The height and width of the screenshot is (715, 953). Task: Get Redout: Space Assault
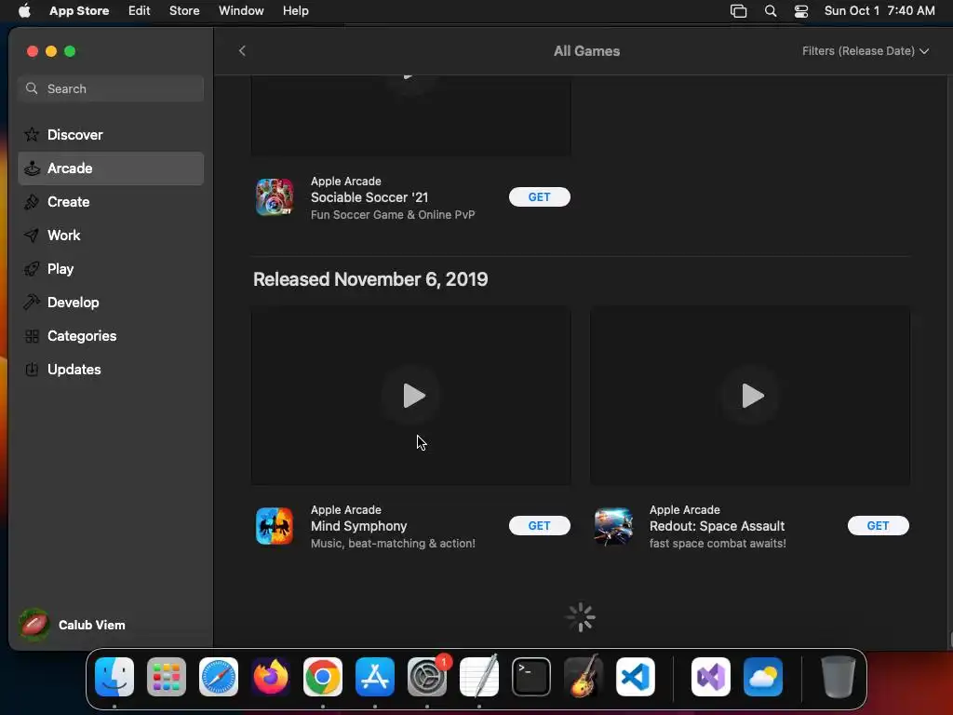pyautogui.click(x=879, y=526)
